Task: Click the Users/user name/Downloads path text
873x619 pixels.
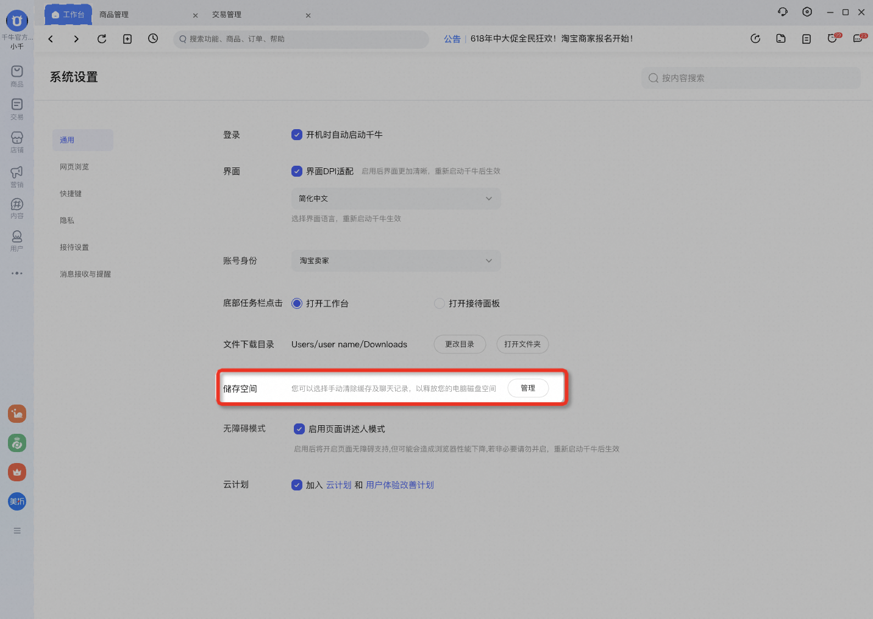Action: (349, 344)
